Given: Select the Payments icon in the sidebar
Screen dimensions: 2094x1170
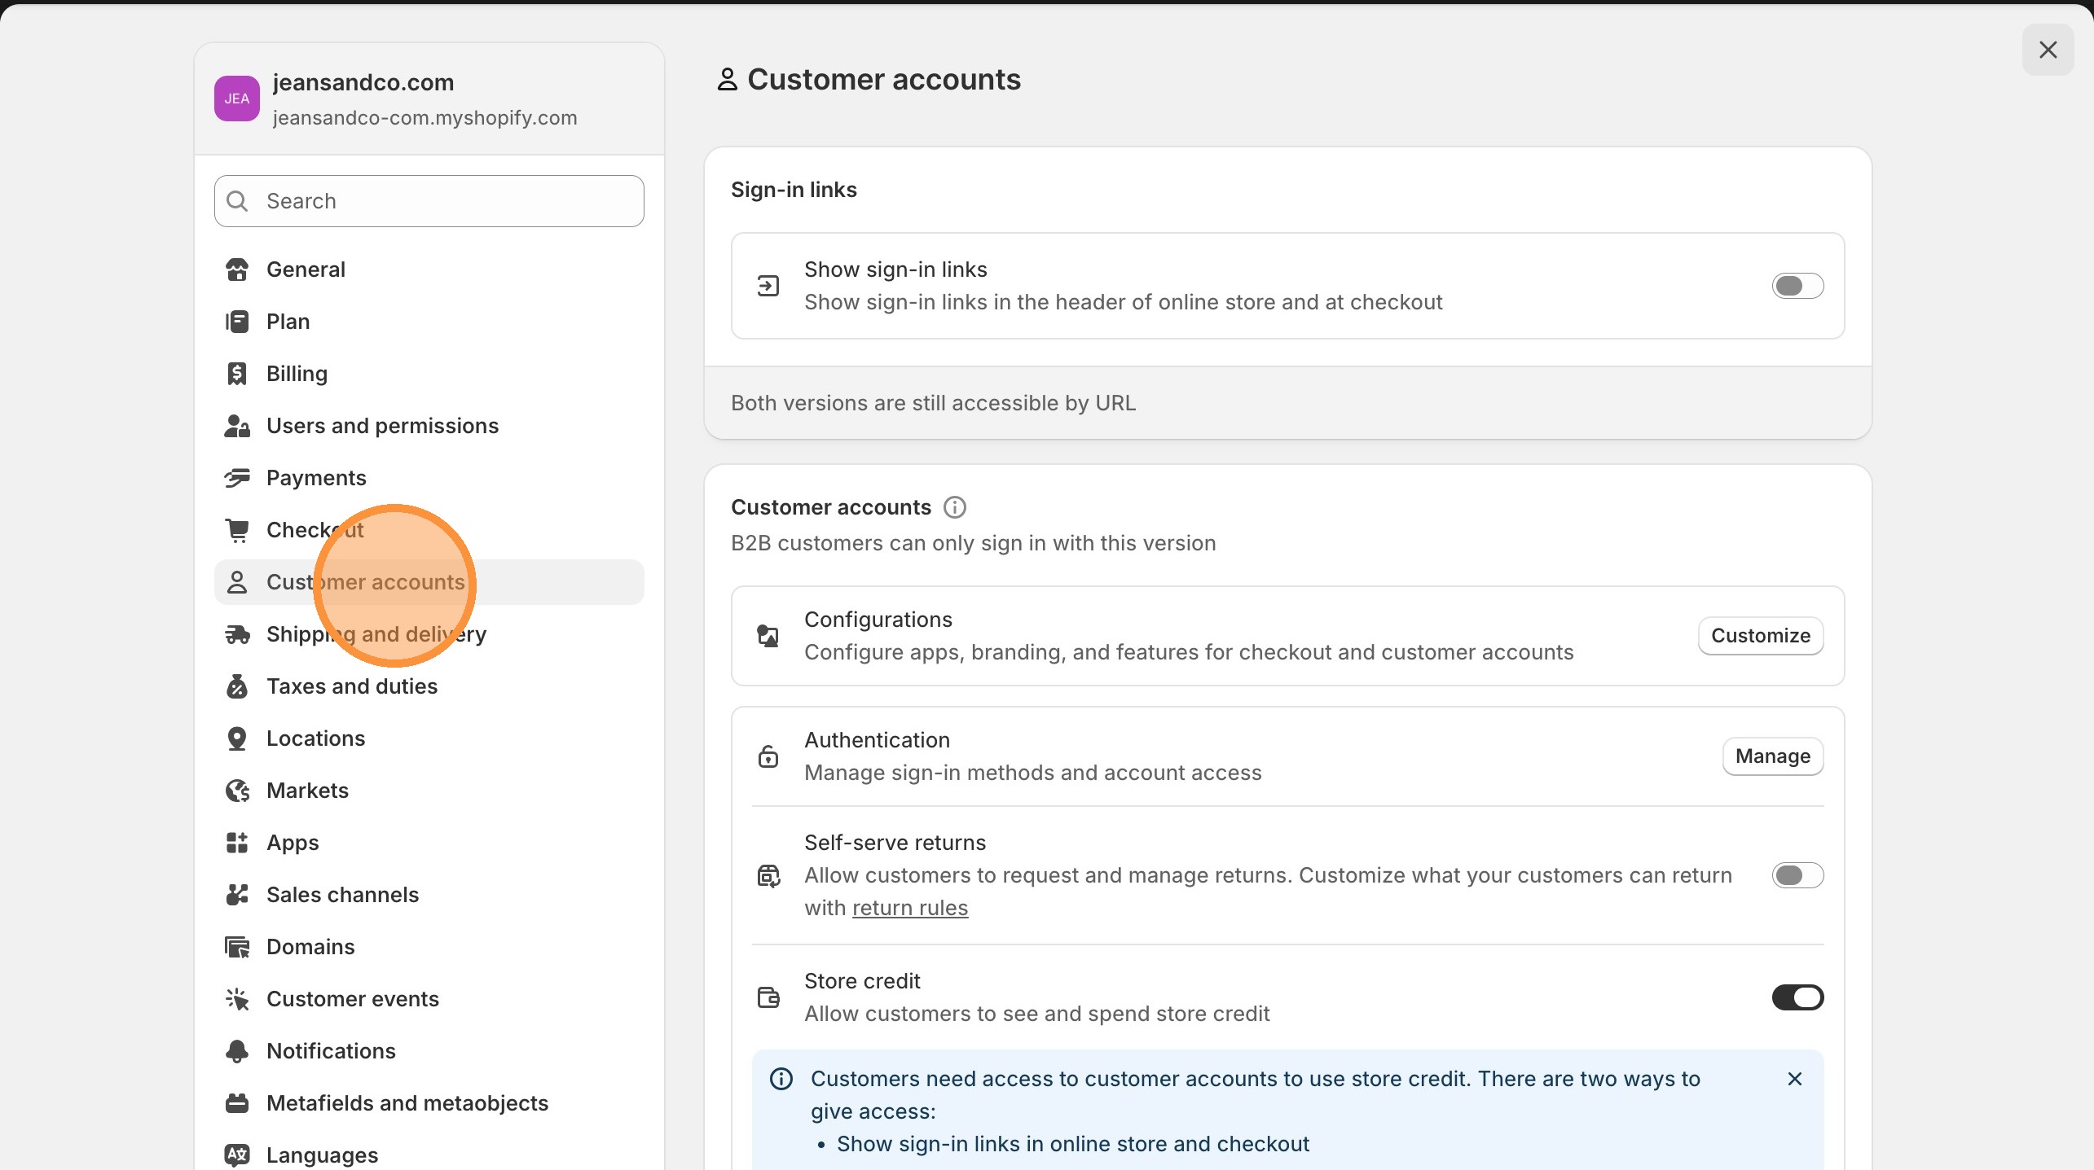Looking at the screenshot, I should pyautogui.click(x=237, y=477).
